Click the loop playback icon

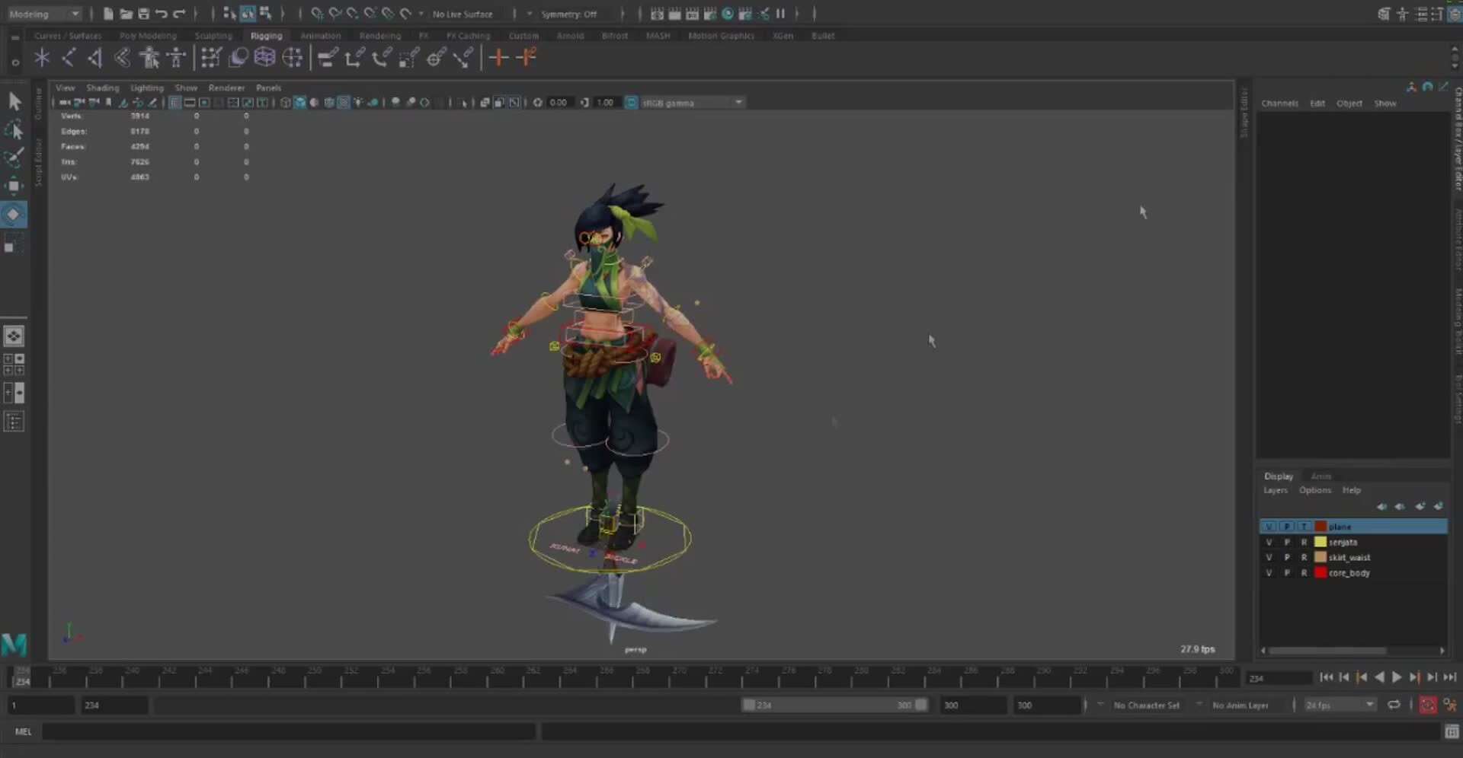coord(1394,705)
